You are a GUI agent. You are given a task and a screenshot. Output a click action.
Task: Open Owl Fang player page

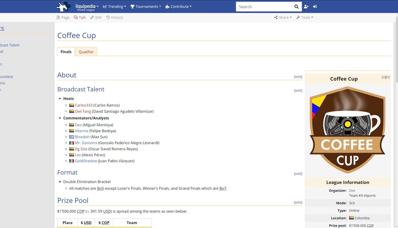click(83, 112)
